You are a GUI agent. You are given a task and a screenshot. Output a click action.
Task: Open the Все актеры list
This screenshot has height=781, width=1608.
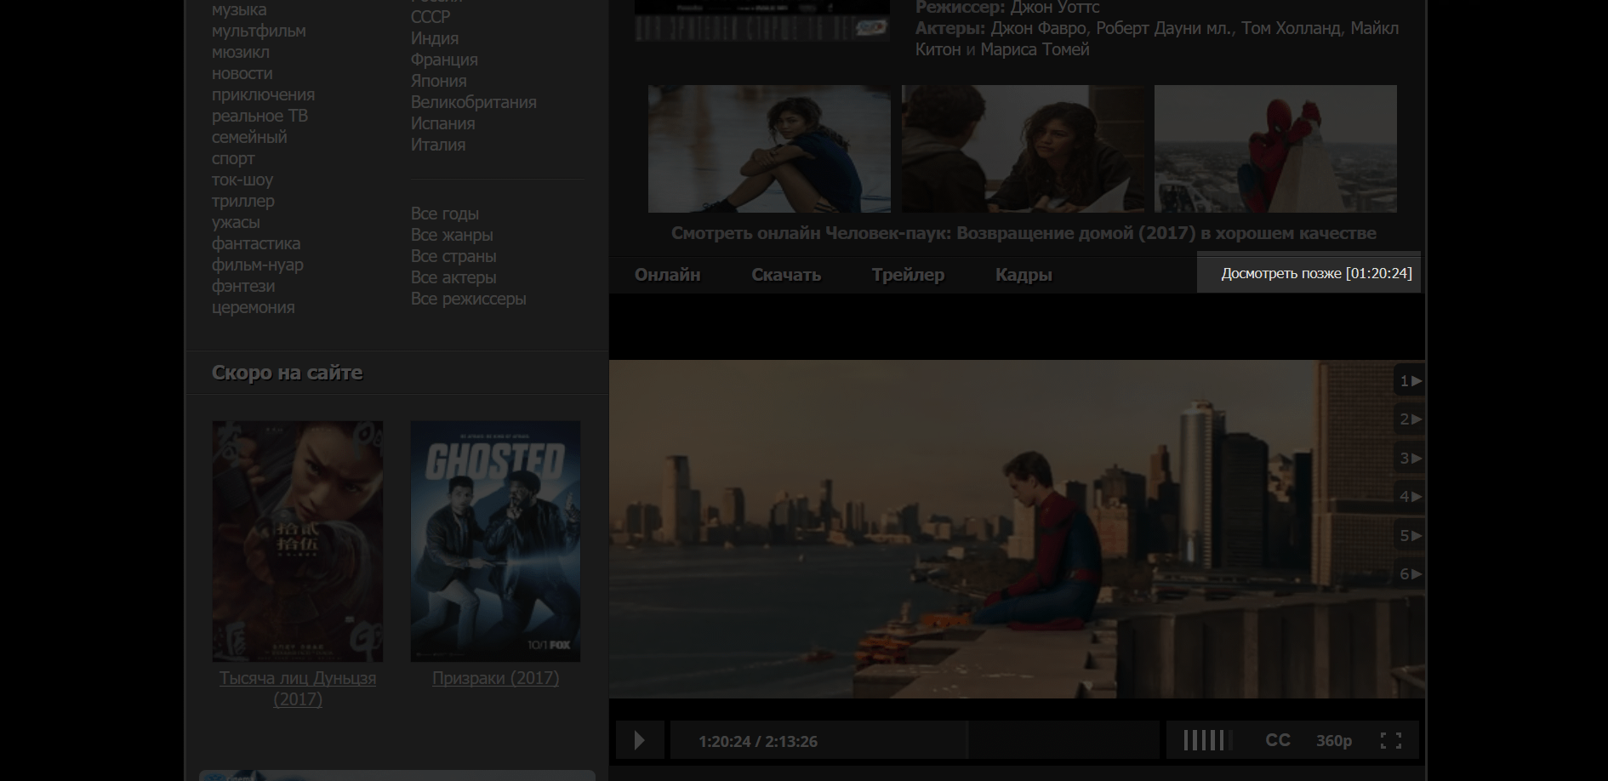pyautogui.click(x=453, y=277)
